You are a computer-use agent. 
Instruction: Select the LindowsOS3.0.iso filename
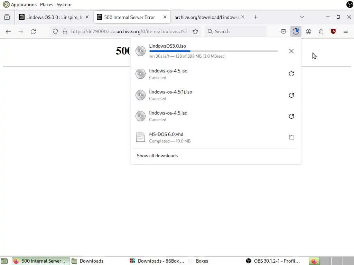pyautogui.click(x=168, y=46)
